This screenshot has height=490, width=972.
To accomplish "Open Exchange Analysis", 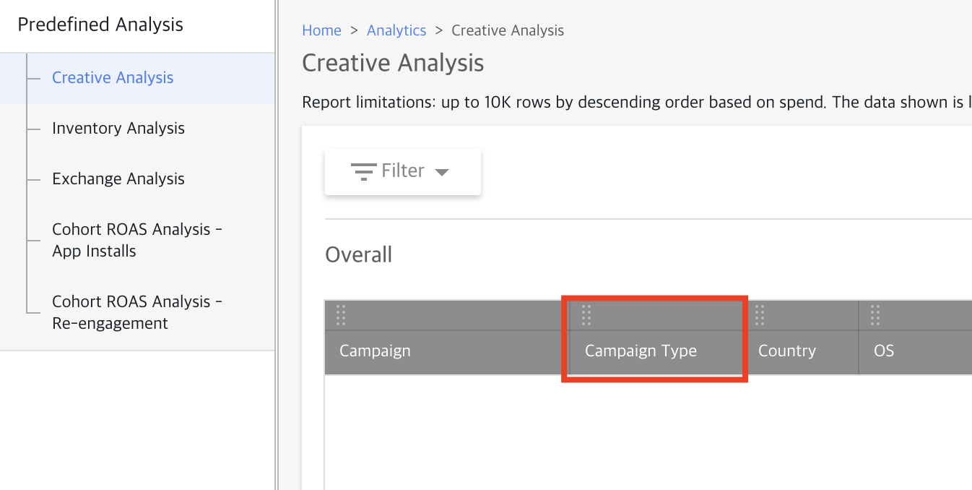I will pyautogui.click(x=118, y=179).
